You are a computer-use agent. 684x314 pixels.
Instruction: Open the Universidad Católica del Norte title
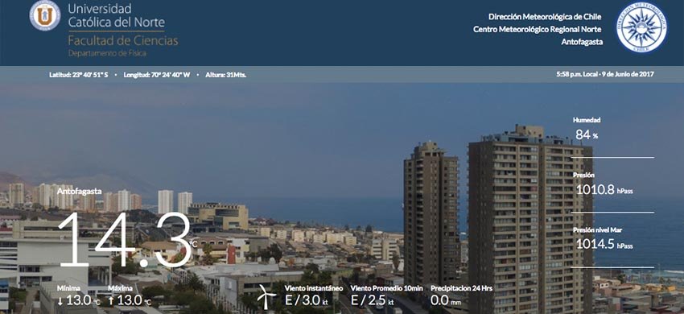coord(117,15)
